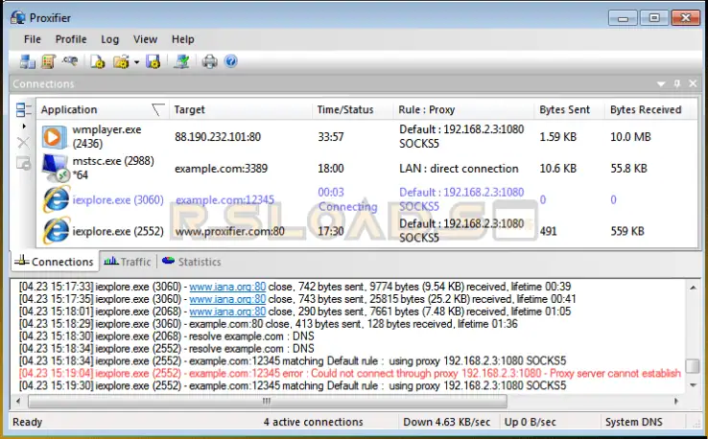Open Proxy Servers settings toolbar icon
This screenshot has height=439, width=708.
click(27, 61)
